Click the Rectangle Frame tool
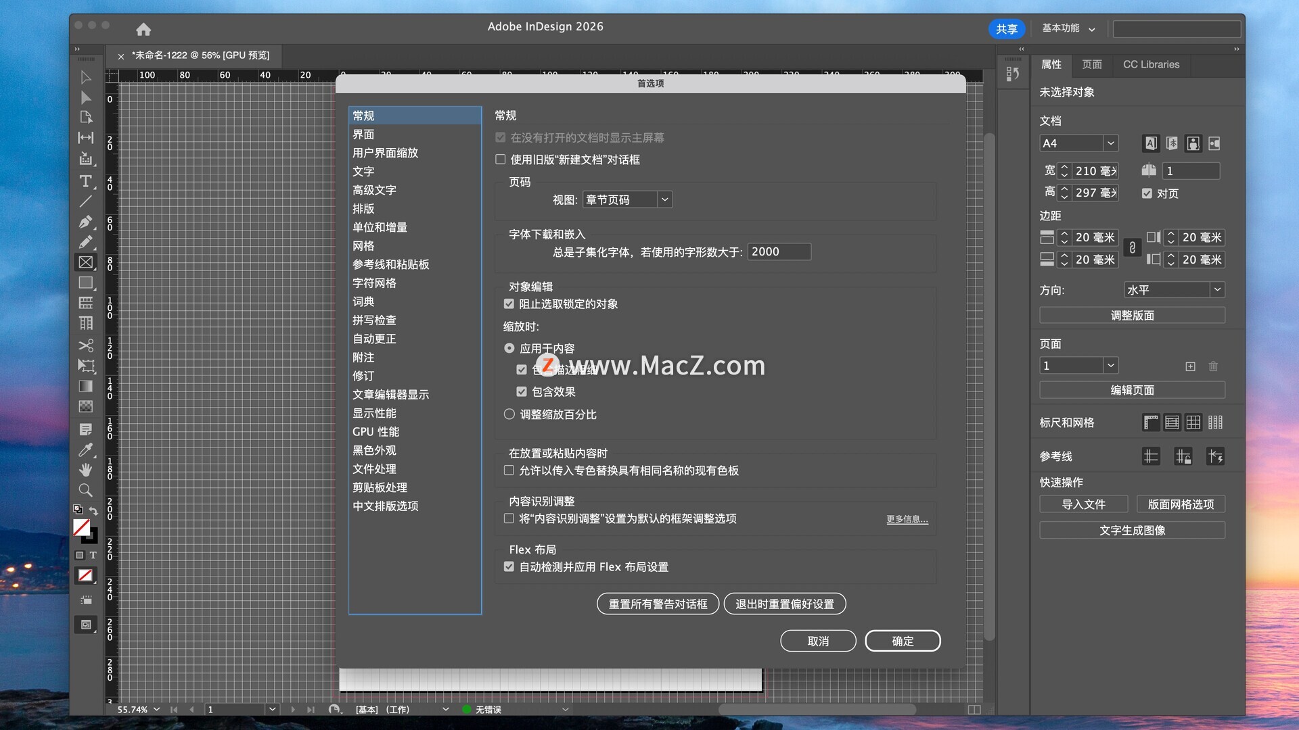1299x730 pixels. [x=85, y=262]
